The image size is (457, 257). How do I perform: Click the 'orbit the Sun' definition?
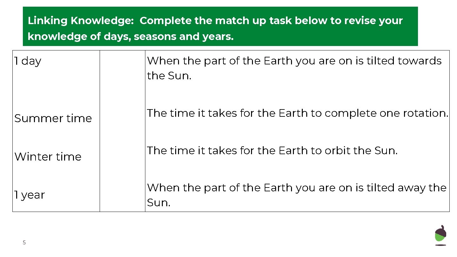pos(272,150)
